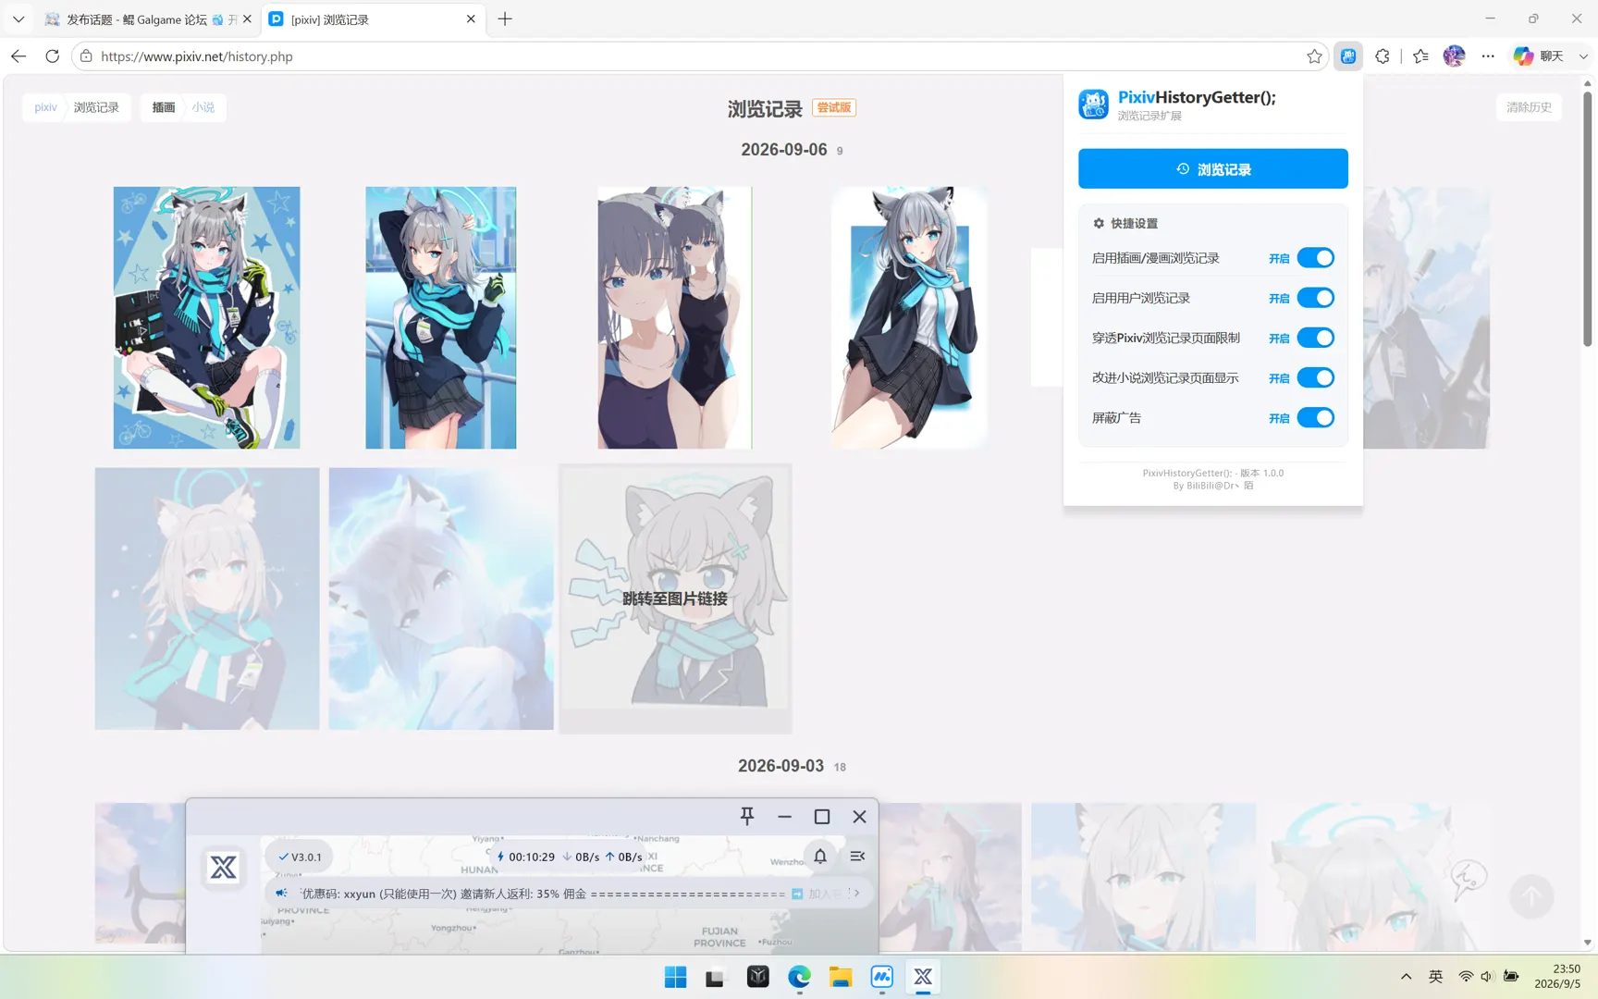Open Task View on the taskbar
This screenshot has width=1598, height=999.
coord(716,977)
